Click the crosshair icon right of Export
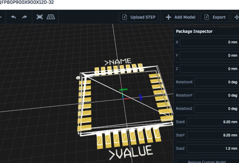The height and width of the screenshot is (163, 239). coord(236,17)
